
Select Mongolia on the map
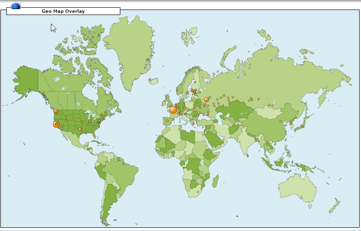tap(269, 113)
